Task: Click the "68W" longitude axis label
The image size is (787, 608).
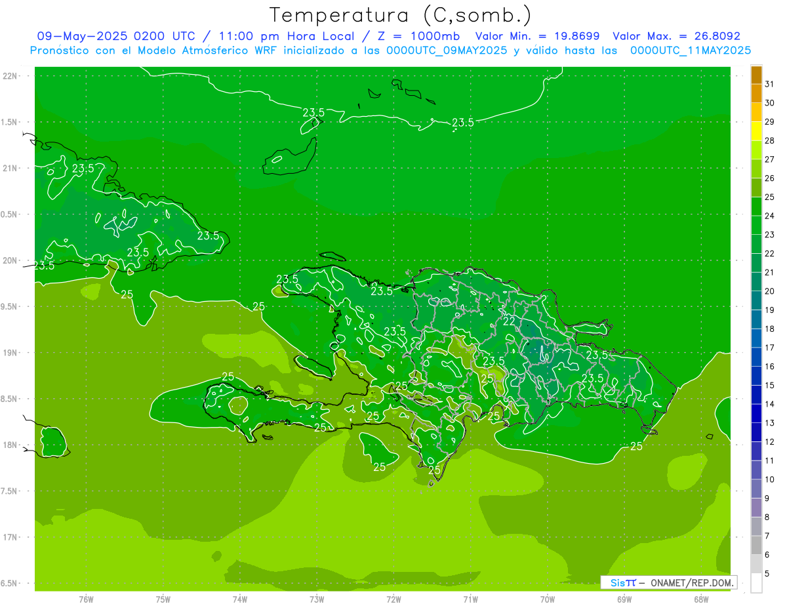Action: (701, 599)
